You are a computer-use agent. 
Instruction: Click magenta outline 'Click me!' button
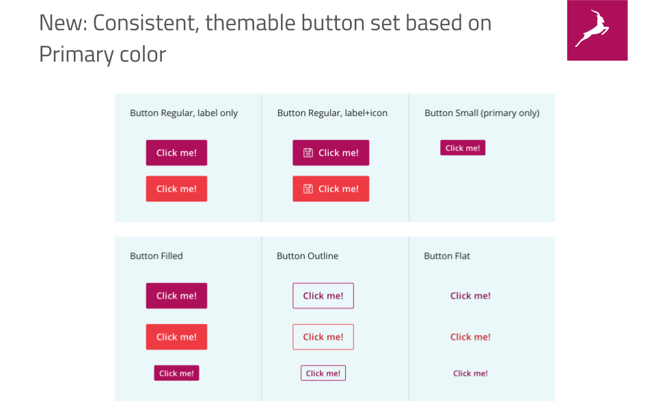pyautogui.click(x=323, y=296)
